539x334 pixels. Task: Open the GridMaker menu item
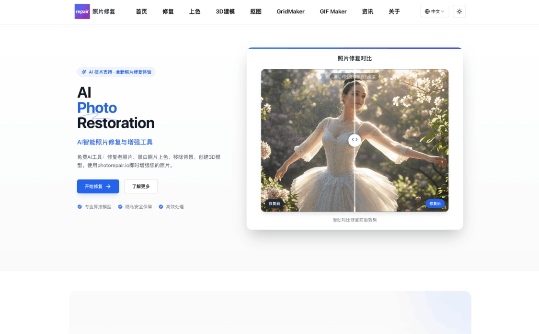[290, 11]
